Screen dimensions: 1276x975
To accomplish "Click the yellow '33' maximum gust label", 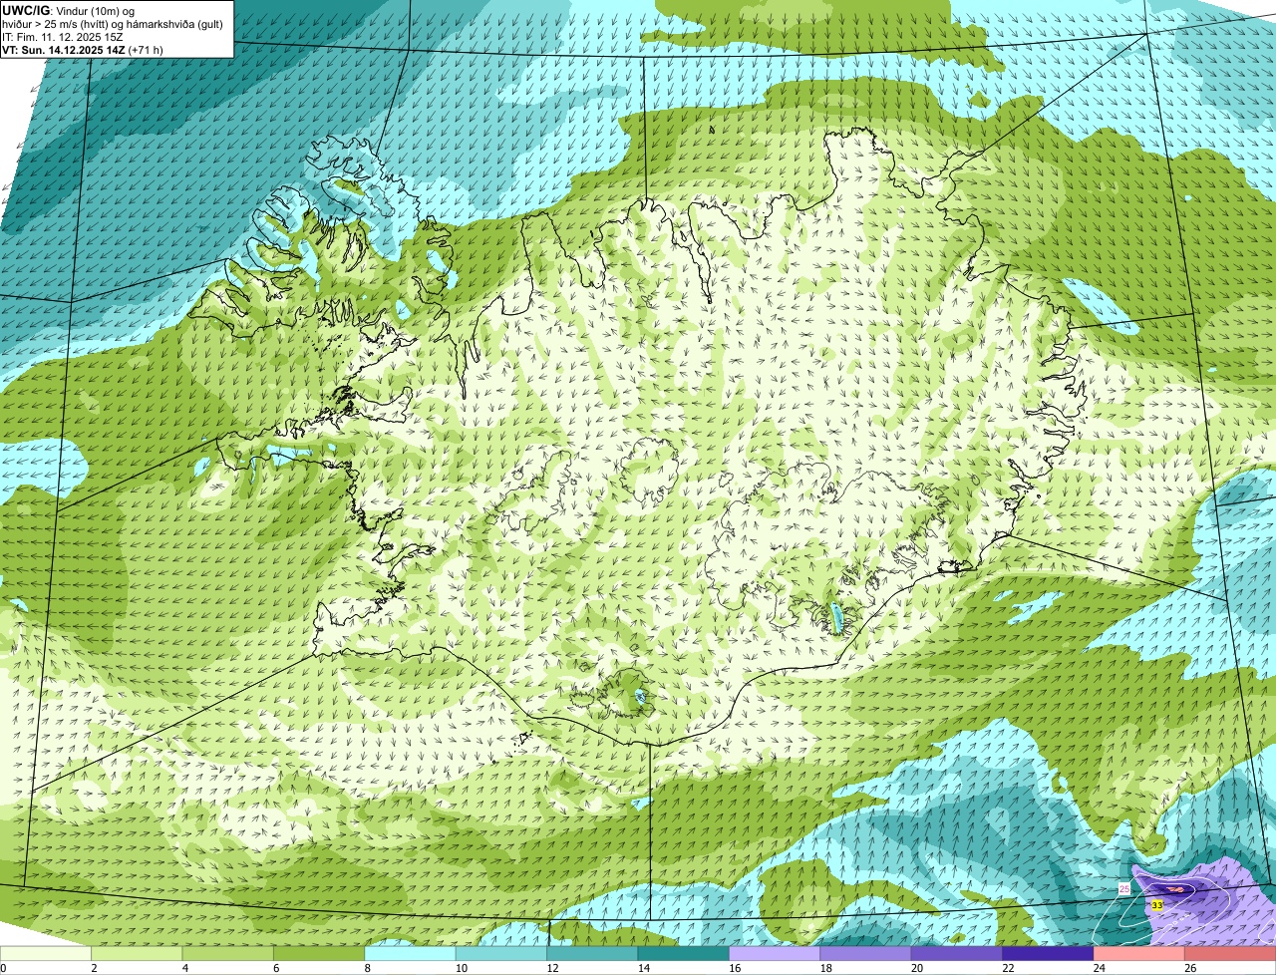I will tap(1156, 905).
